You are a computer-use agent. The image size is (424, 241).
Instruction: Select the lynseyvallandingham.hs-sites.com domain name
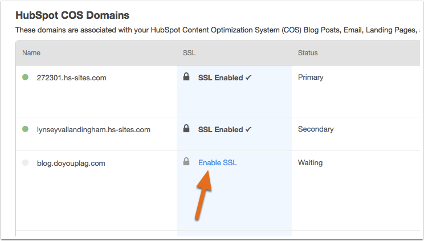click(93, 130)
